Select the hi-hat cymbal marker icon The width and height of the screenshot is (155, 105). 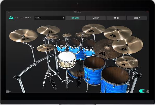click(x=45, y=52)
